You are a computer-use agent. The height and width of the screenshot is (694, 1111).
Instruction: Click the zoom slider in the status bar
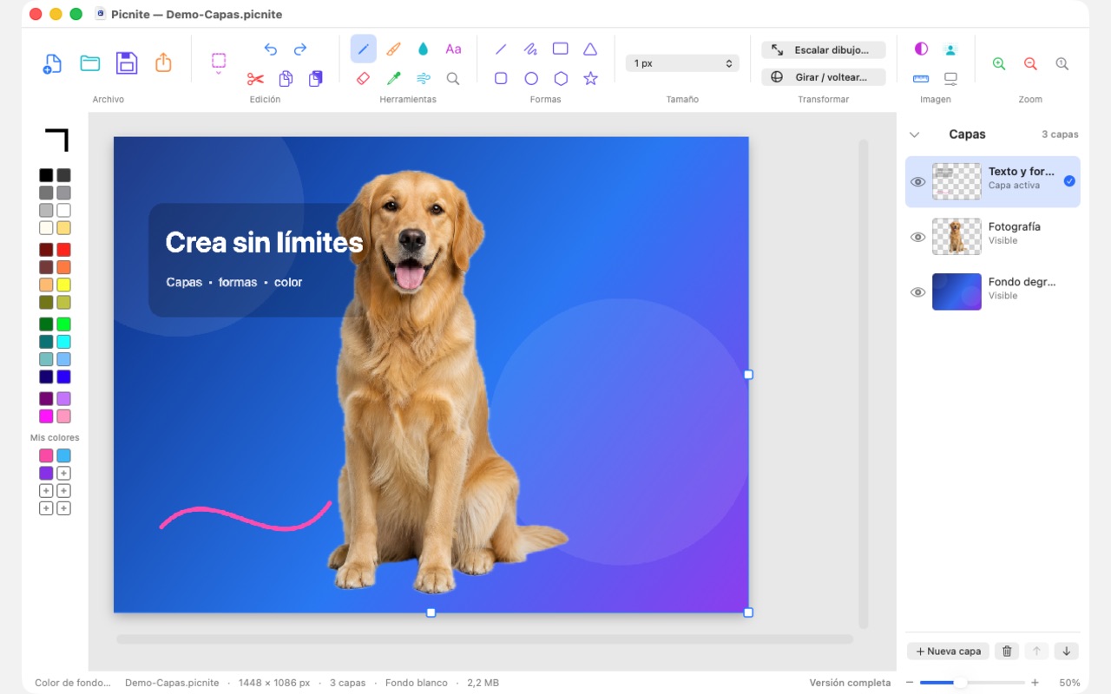[972, 683]
